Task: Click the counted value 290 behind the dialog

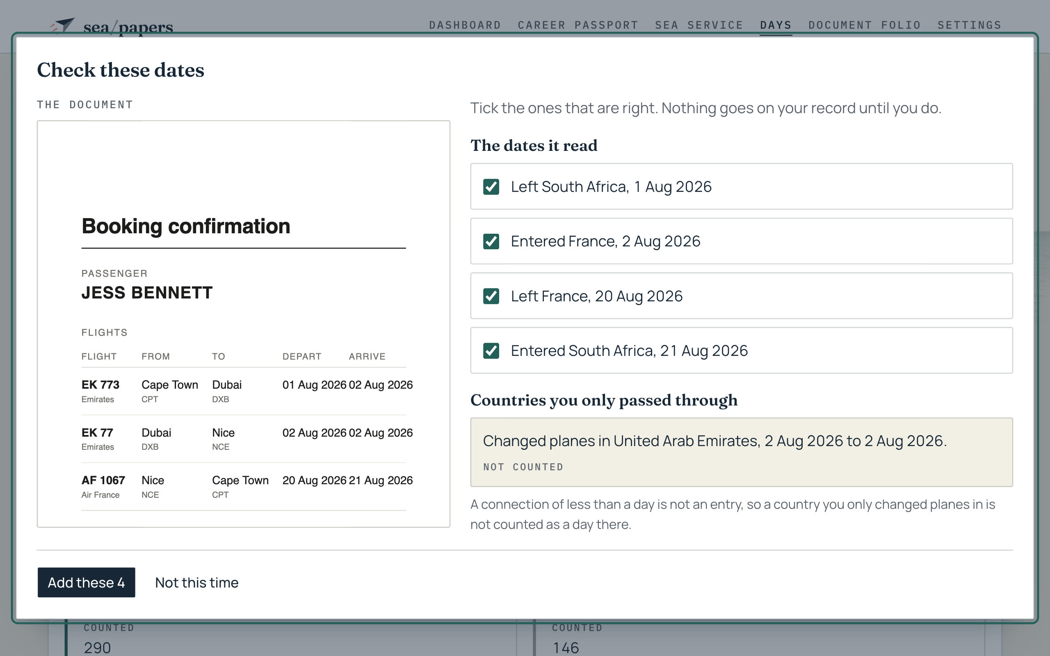Action: coord(97,647)
